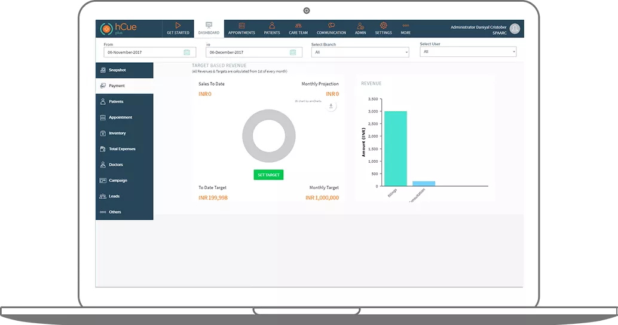This screenshot has width=618, height=325.
Task: Select the Inventory sidebar label
Action: click(118, 133)
